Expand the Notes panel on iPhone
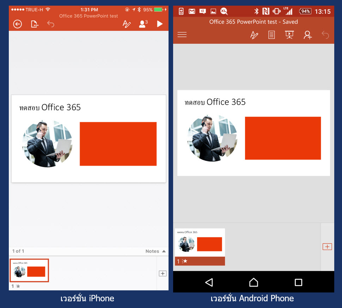 tap(155, 251)
